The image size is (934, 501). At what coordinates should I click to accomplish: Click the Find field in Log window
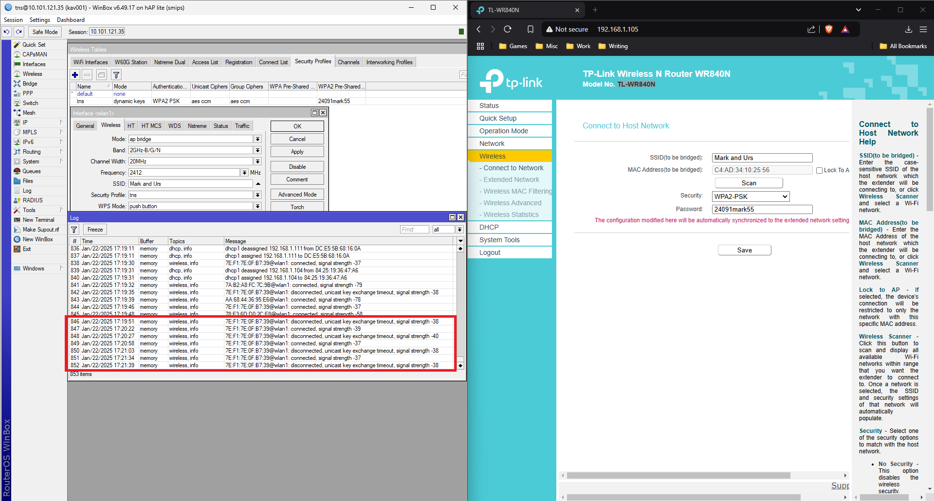click(415, 230)
